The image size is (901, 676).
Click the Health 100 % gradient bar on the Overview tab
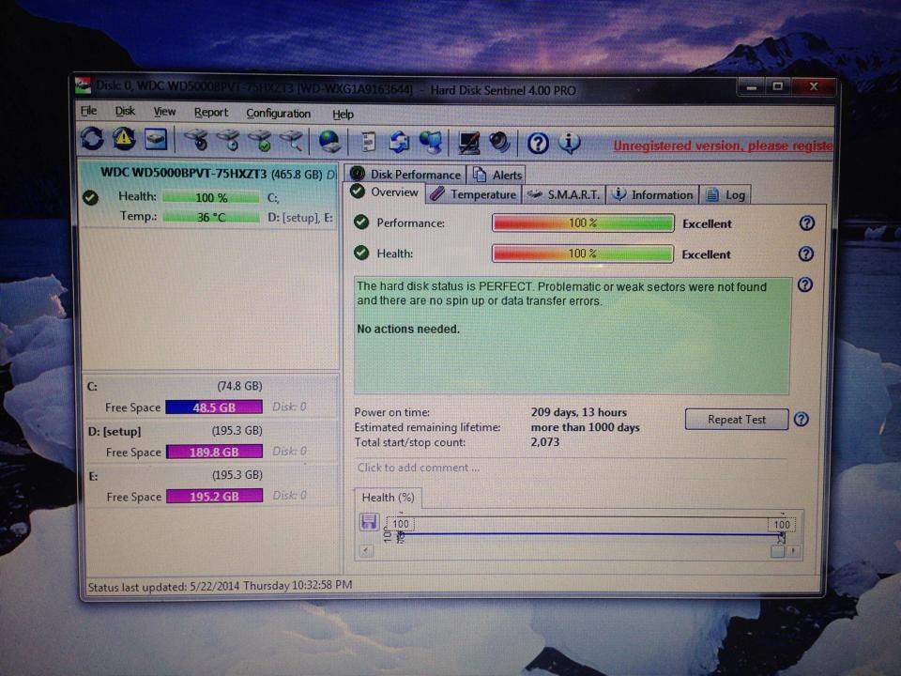(583, 253)
